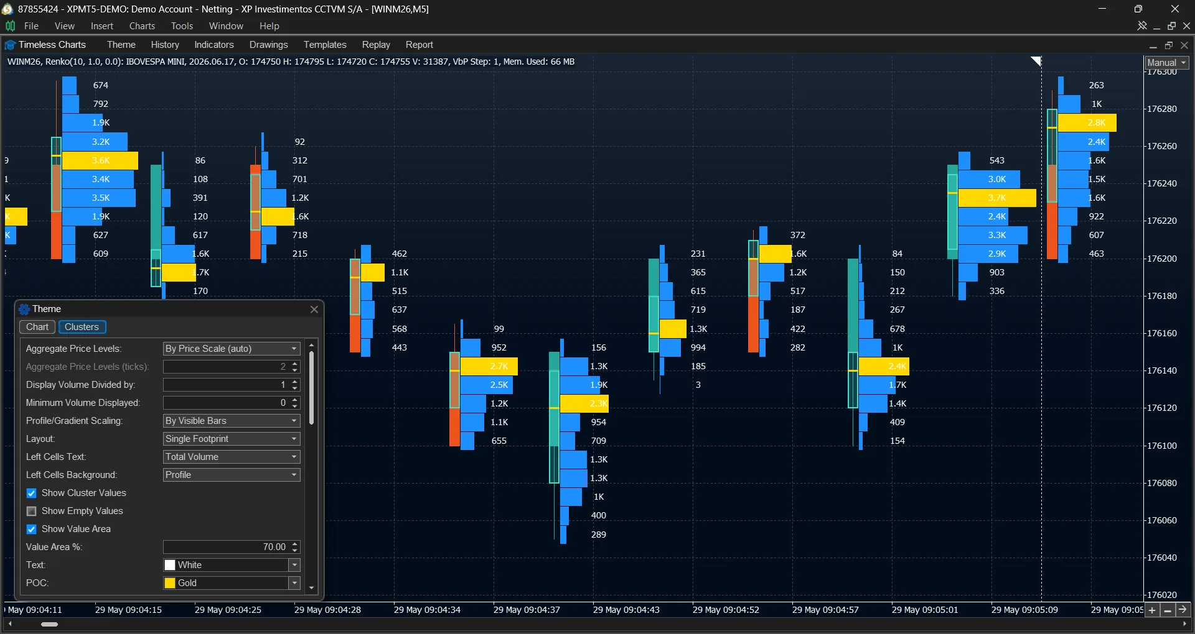
Task: Increase Display Volume Divided by stepper
Action: [295, 382]
